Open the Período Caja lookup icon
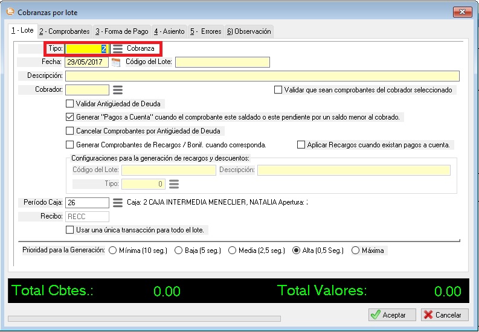 tap(118, 203)
